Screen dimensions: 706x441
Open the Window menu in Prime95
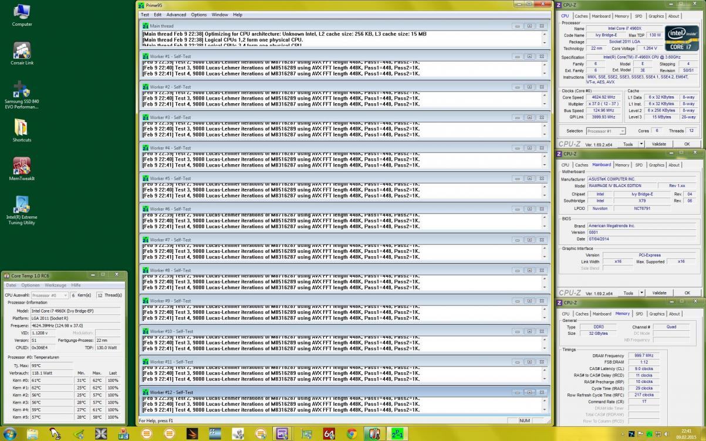(x=220, y=15)
